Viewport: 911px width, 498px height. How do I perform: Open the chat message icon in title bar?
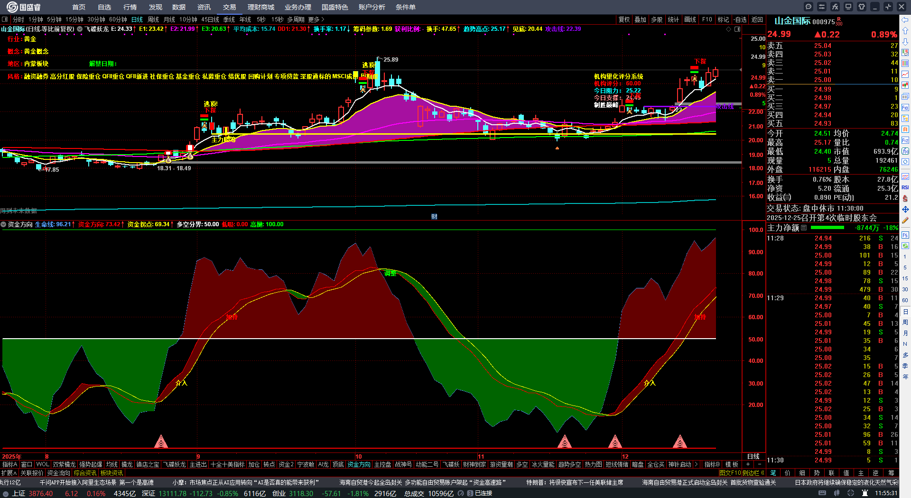click(x=809, y=7)
